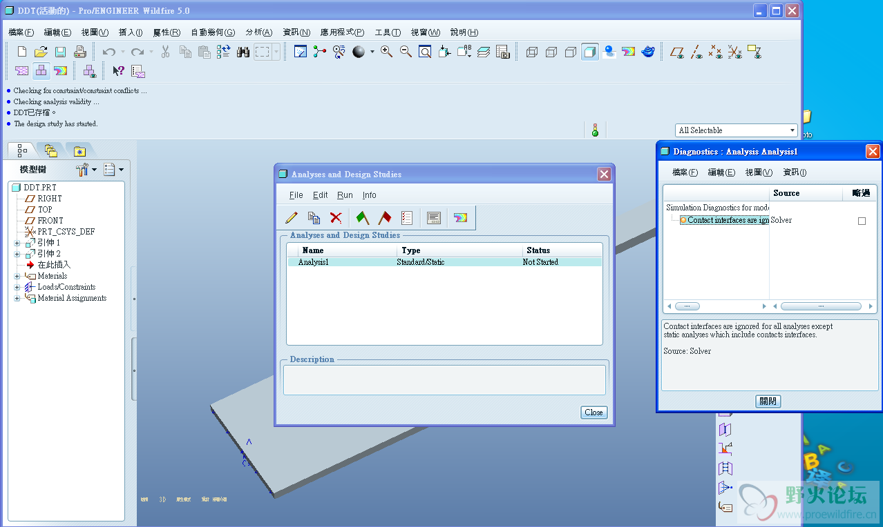Click the blue teapot render icon
Image resolution: width=883 pixels, height=527 pixels.
647,52
